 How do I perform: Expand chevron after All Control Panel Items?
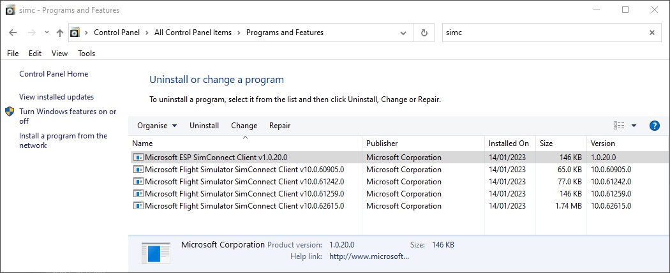tap(239, 33)
